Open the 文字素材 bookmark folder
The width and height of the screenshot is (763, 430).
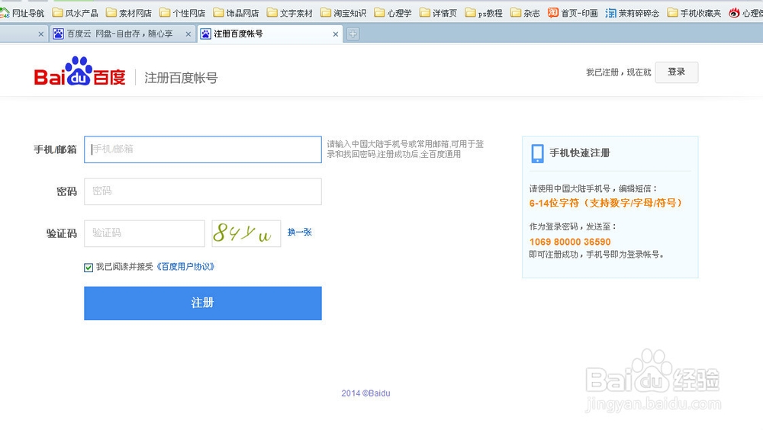click(289, 13)
